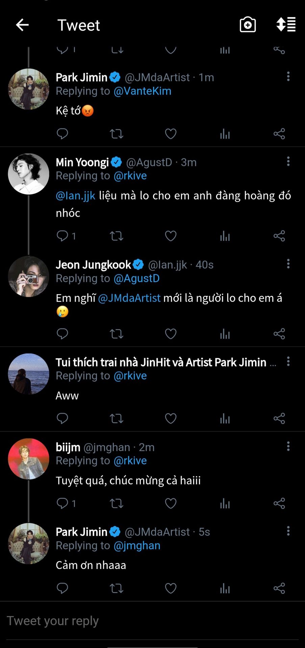Open the @jmghan reply-to link
This screenshot has width=305, height=648.
pos(137,546)
